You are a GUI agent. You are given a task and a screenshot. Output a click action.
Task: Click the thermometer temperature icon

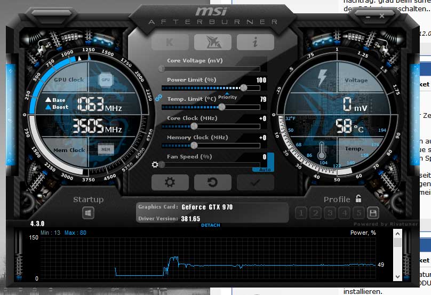322,150
